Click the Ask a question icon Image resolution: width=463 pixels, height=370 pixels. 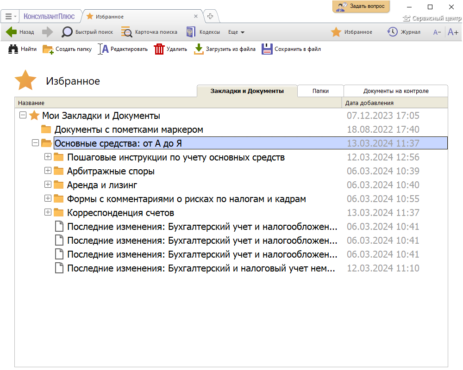(x=342, y=7)
